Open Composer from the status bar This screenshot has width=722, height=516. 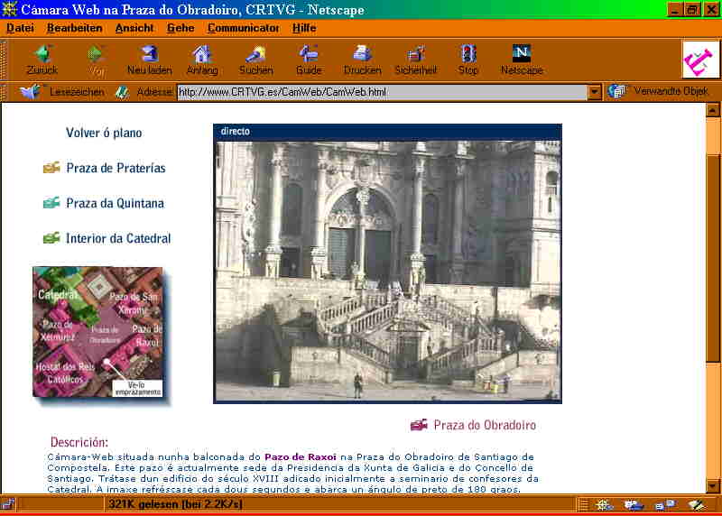pyautogui.click(x=696, y=505)
